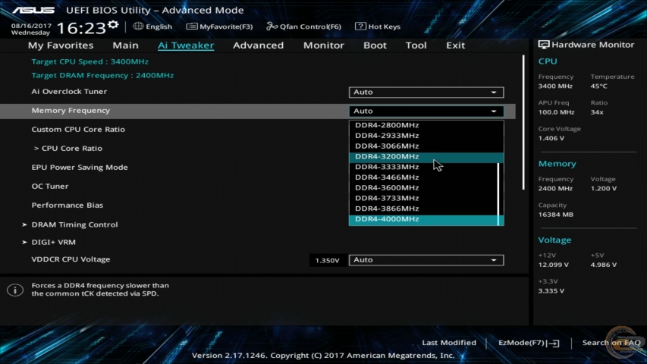The height and width of the screenshot is (364, 647).
Task: Change the English language setting
Action: (152, 27)
